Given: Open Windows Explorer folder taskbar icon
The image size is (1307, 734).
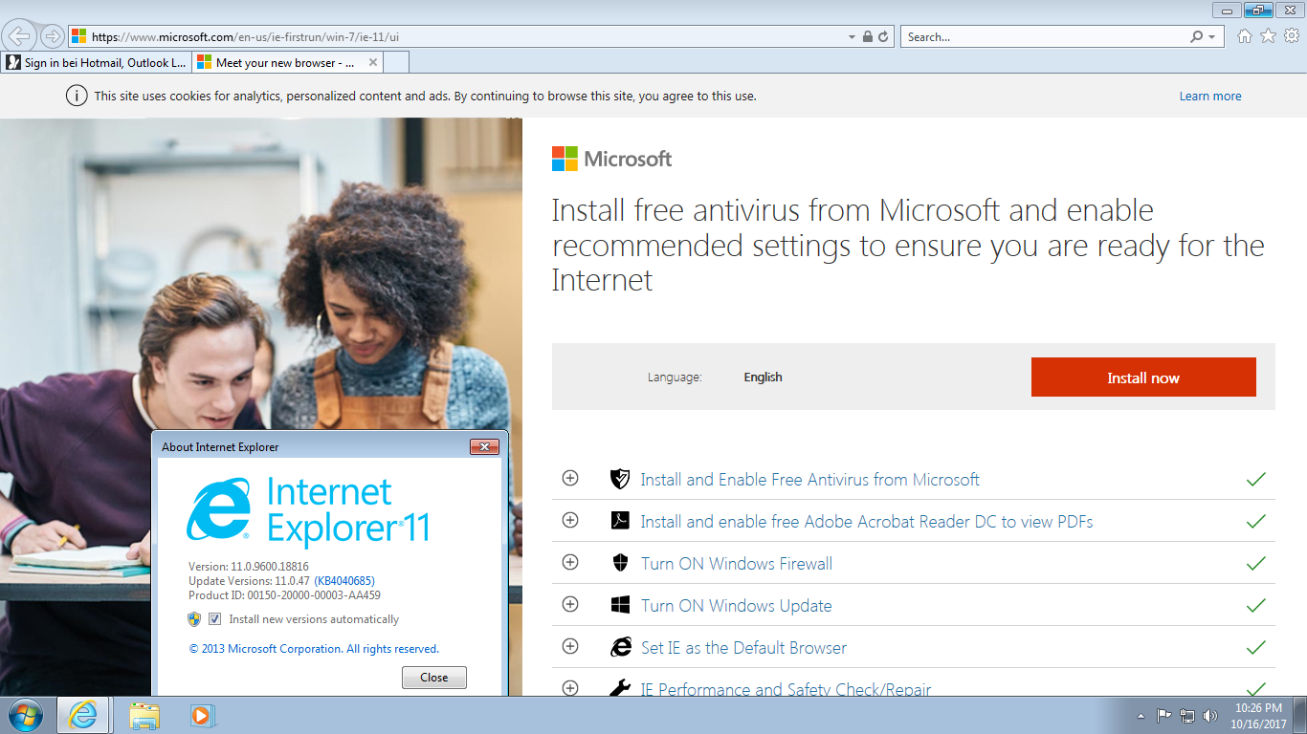Looking at the screenshot, I should coord(144,715).
